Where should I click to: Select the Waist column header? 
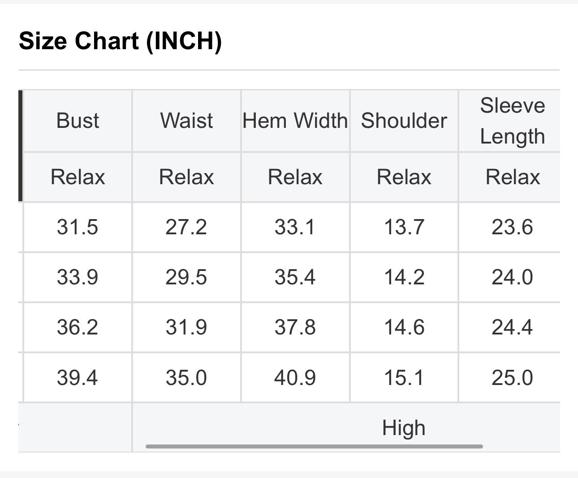coord(186,121)
